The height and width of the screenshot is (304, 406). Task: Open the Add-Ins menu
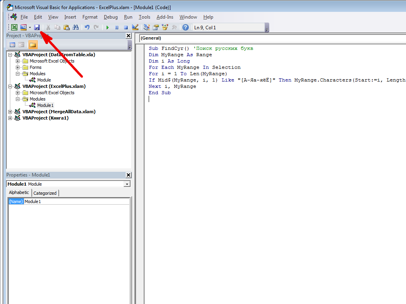coord(165,17)
